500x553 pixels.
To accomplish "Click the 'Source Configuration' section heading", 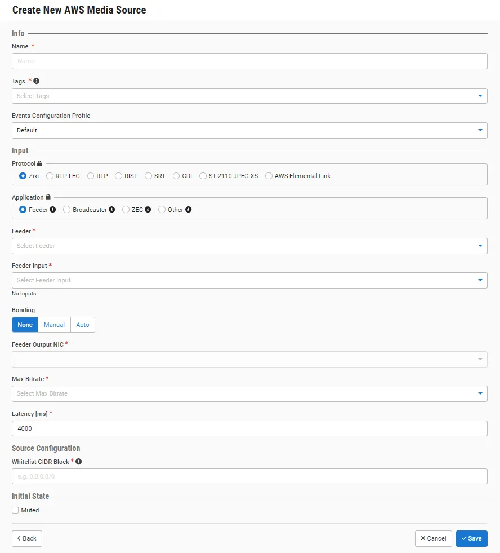I will (x=46, y=448).
